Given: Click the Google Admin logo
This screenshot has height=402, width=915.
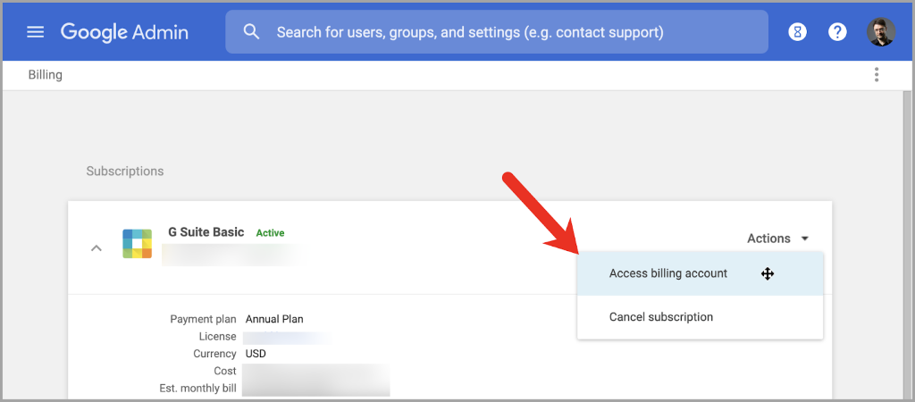Looking at the screenshot, I should pyautogui.click(x=124, y=32).
